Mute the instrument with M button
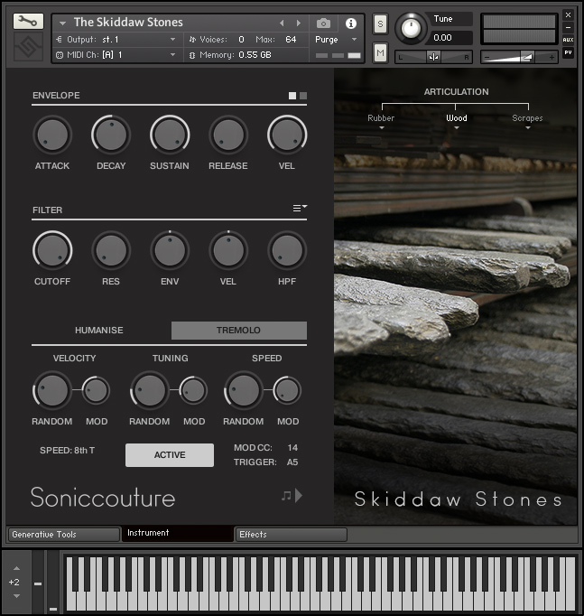584x616 pixels. click(380, 52)
